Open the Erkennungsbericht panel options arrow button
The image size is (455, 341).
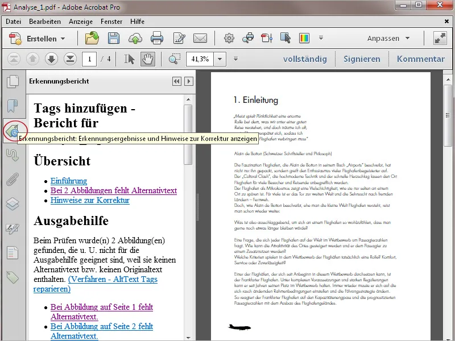click(x=189, y=81)
